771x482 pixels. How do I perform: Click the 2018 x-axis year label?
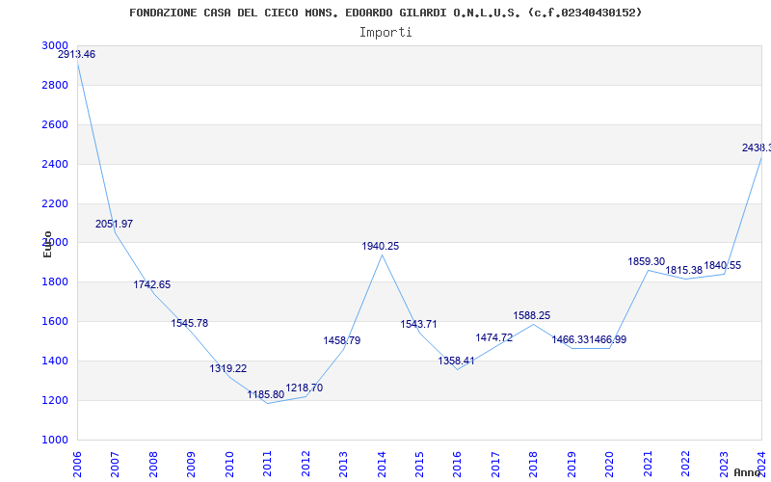534,462
